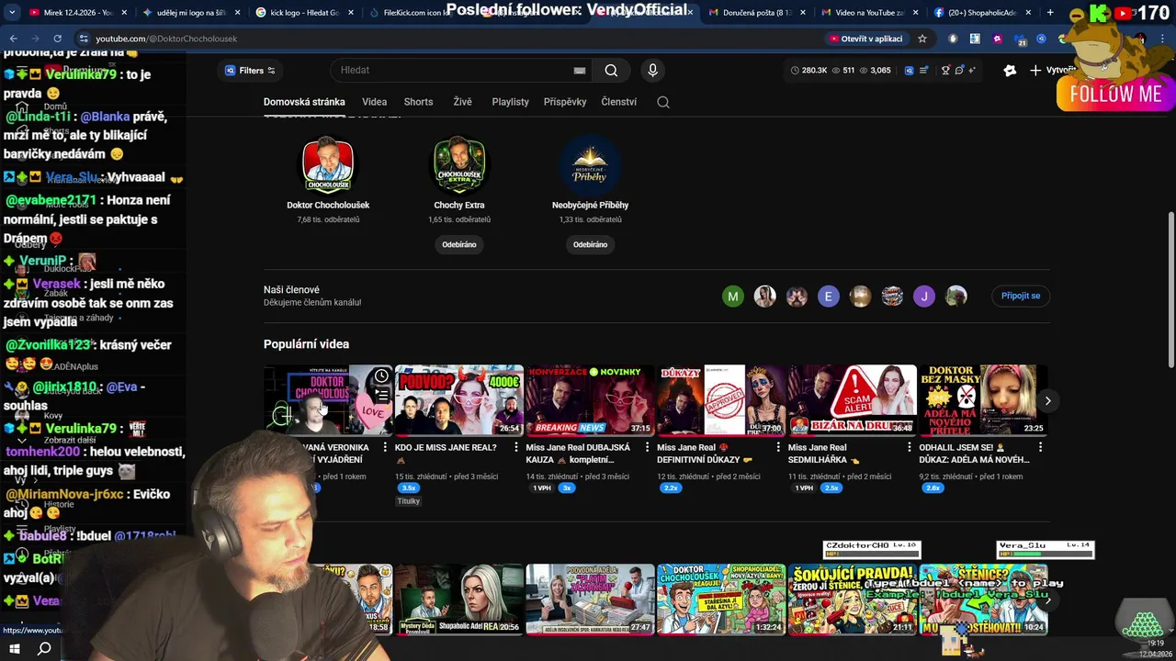
Task: Click the site info icon left of URL
Action: click(84, 39)
